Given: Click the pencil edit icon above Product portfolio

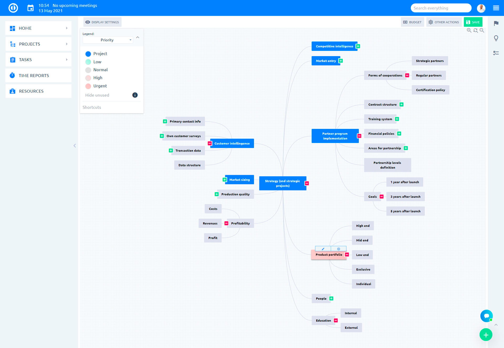Looking at the screenshot, I should tap(323, 249).
